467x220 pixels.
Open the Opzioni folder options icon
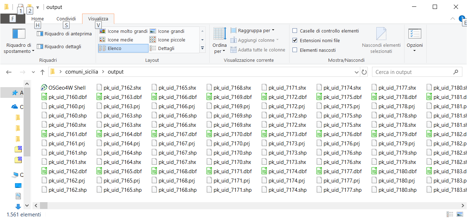click(x=415, y=34)
